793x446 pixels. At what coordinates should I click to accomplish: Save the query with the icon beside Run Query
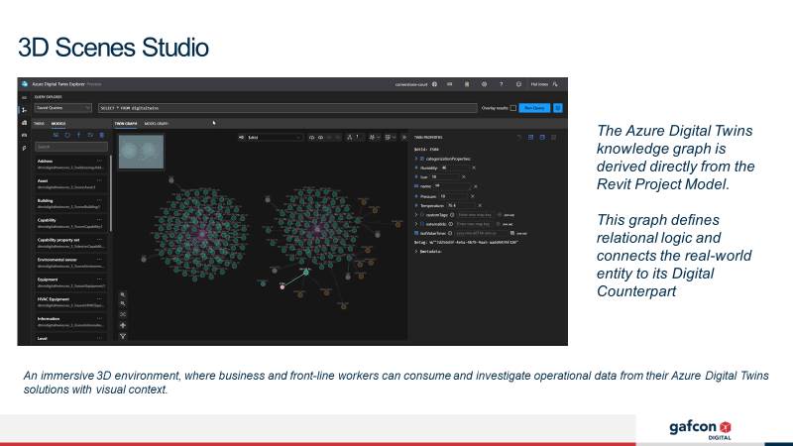pos(558,108)
